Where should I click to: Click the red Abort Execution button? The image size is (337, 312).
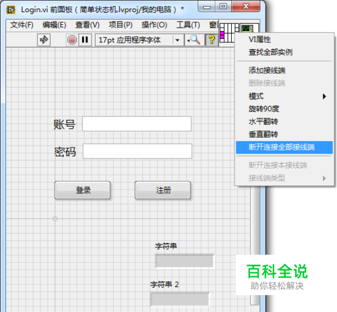[72, 40]
